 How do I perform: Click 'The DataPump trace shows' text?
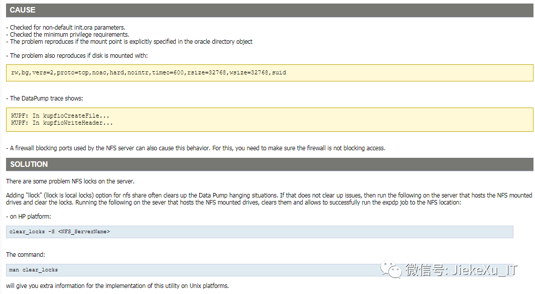click(44, 99)
